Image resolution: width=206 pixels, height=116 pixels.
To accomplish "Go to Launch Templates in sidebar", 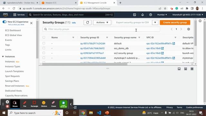I will coord(14,71).
